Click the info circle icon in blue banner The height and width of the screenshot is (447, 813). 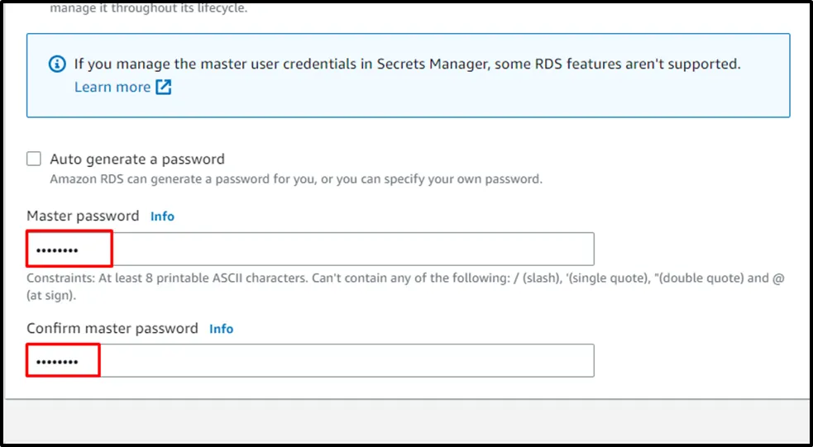(x=57, y=64)
